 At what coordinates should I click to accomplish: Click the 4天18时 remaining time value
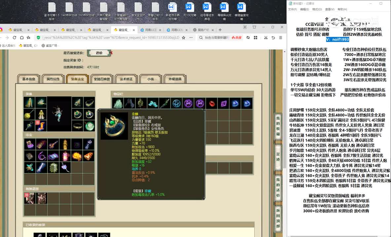coord(93,67)
